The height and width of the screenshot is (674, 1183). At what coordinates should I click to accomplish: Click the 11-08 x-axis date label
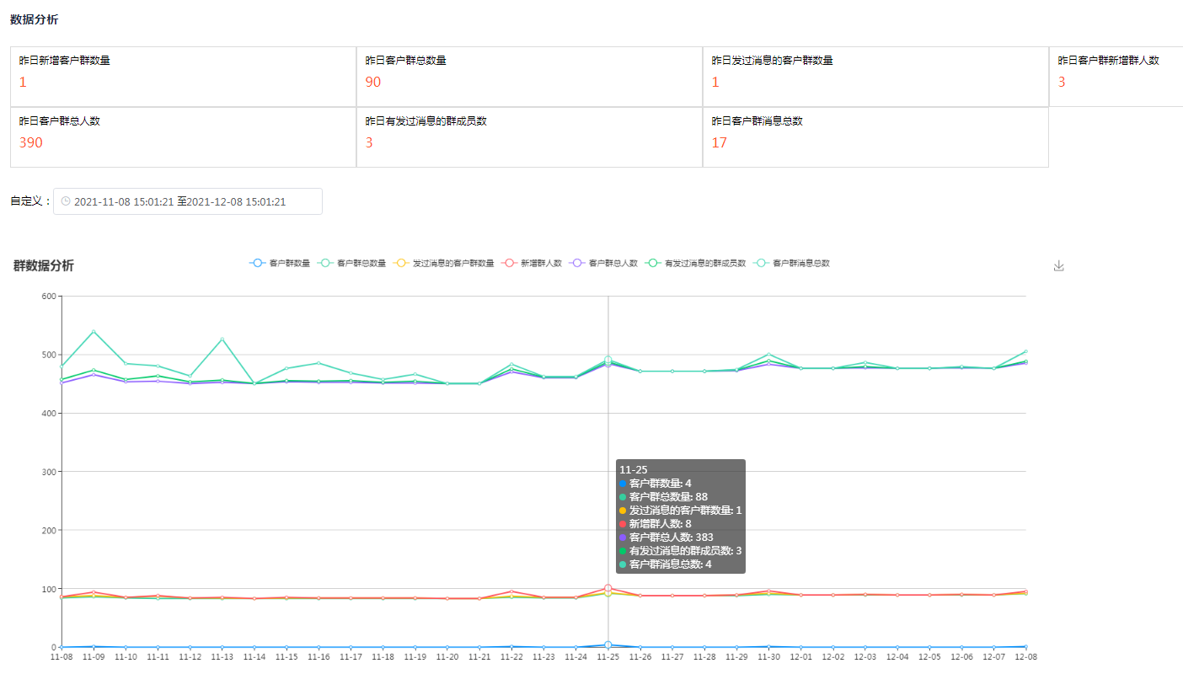[62, 656]
